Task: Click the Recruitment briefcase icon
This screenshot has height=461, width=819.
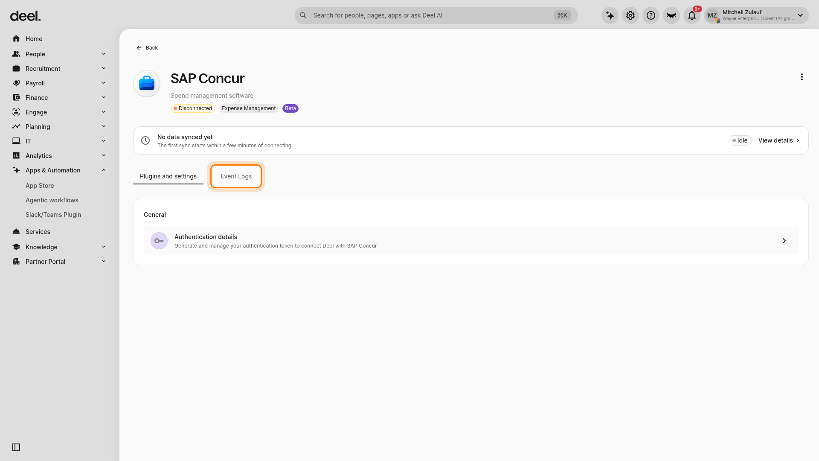Action: click(x=16, y=69)
